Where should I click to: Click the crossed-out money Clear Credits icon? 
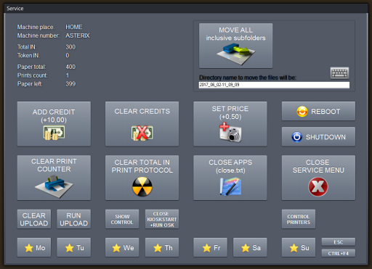point(142,133)
